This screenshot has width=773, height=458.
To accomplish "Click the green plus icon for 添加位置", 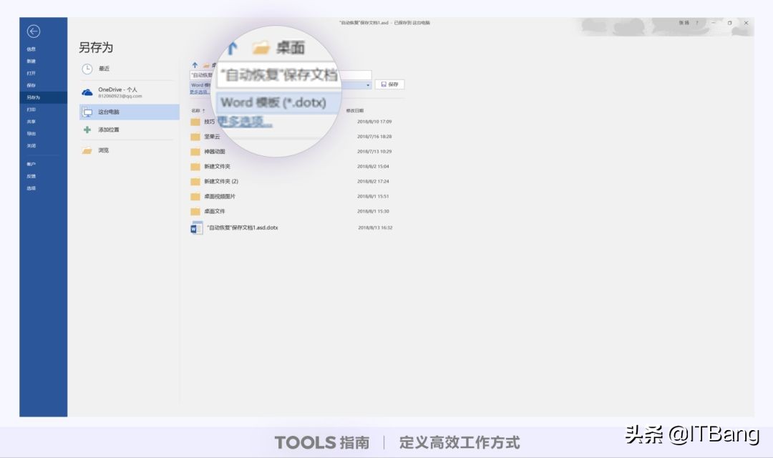I will (x=85, y=130).
